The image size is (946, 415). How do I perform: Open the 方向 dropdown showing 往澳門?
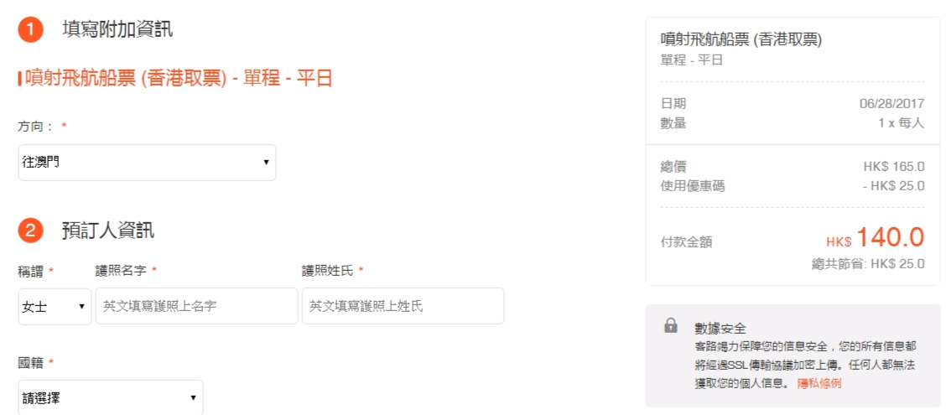point(147,162)
